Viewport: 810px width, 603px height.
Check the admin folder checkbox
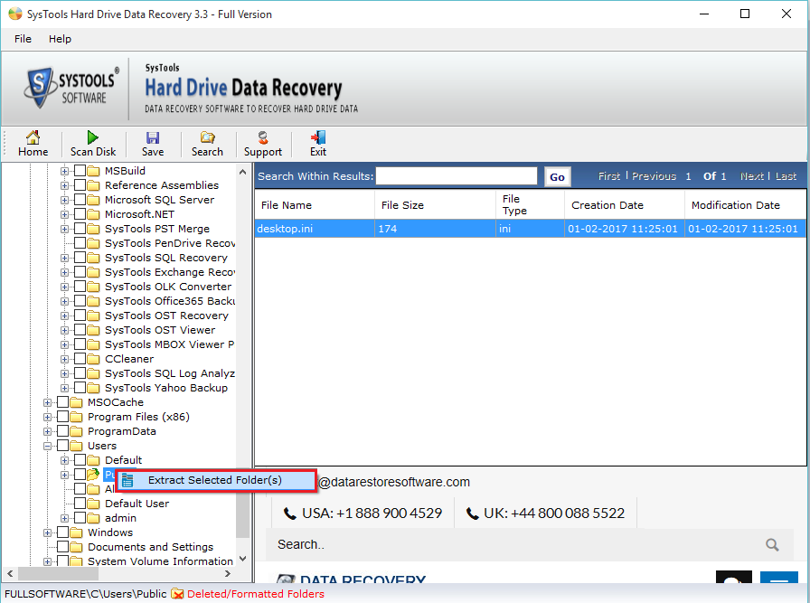click(x=80, y=518)
